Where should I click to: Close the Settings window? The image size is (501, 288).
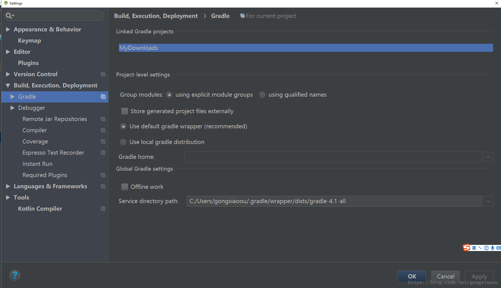tap(497, 3)
